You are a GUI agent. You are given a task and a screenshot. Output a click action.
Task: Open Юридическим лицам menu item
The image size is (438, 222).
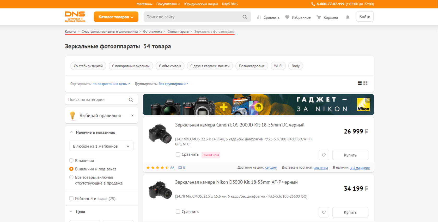[x=201, y=4]
